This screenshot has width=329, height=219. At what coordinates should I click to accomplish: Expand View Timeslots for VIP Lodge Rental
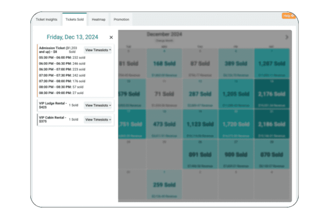click(98, 105)
